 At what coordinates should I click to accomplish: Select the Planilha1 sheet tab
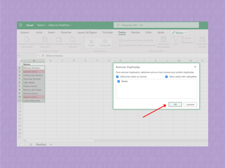(41, 144)
